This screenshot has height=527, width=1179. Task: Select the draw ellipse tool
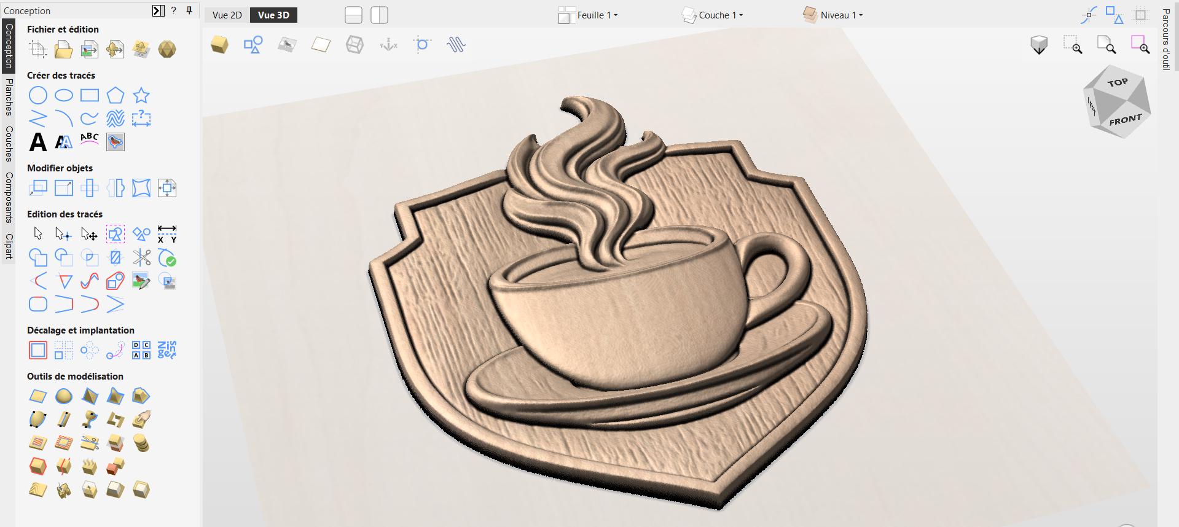tap(64, 95)
